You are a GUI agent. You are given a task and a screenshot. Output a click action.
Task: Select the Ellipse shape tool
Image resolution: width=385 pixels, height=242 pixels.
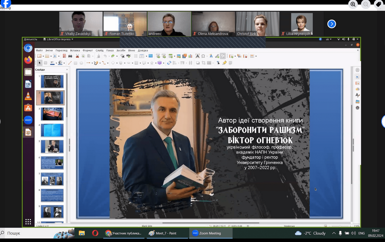(81, 63)
